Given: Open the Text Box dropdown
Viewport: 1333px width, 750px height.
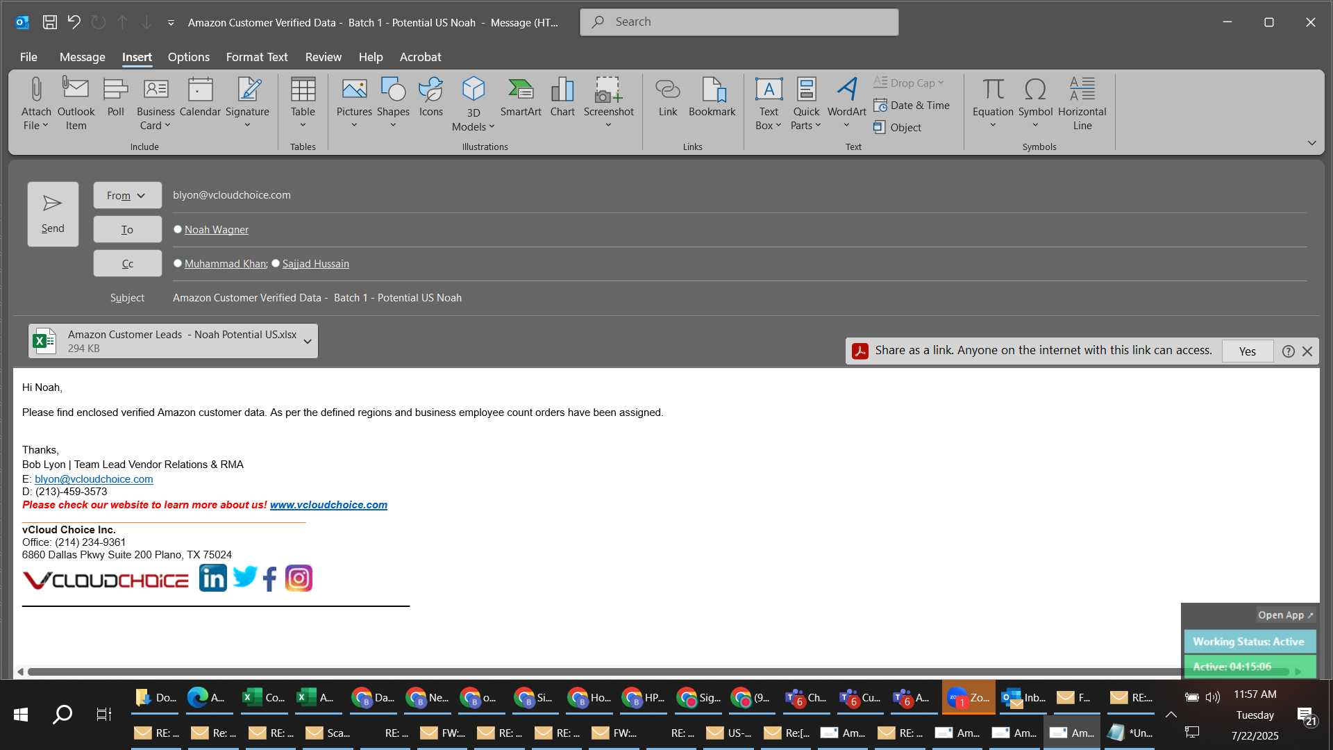Looking at the screenshot, I should 769,126.
